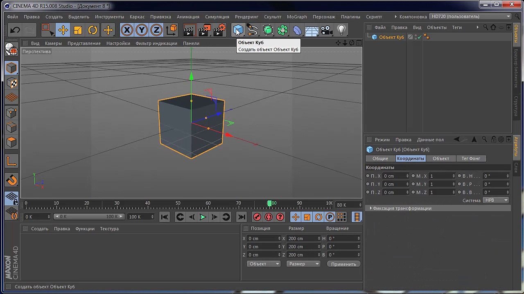
Task: Open the HD720 layout dropdown
Action: coord(470,16)
